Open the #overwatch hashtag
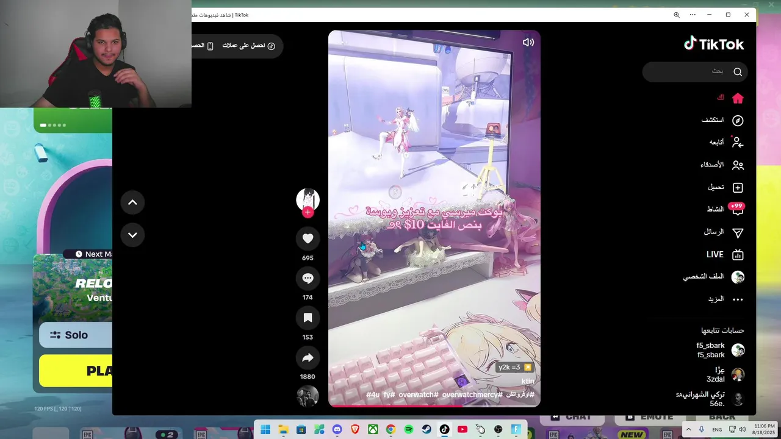The width and height of the screenshot is (781, 439). [419, 395]
